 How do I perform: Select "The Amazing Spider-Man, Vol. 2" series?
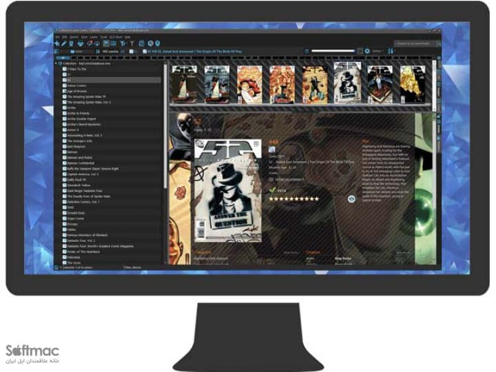[89, 102]
